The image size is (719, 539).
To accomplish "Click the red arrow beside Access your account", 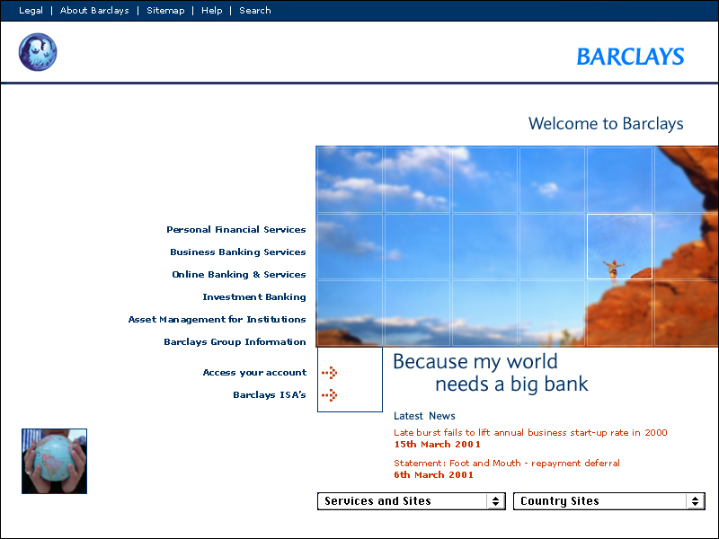I will [329, 373].
